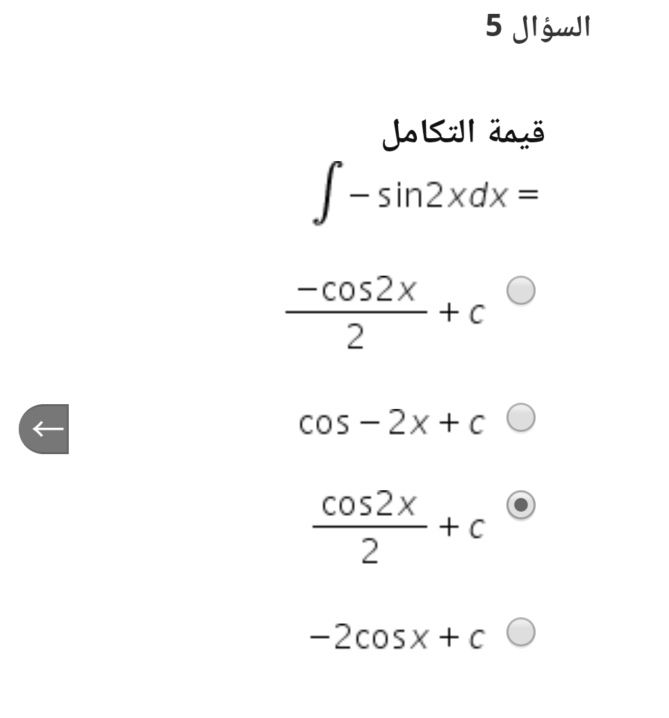This screenshot has width=669, height=718.
Task: Click the "السؤال 5" question heading
Action: click(538, 26)
